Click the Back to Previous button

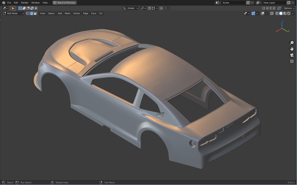click(64, 3)
